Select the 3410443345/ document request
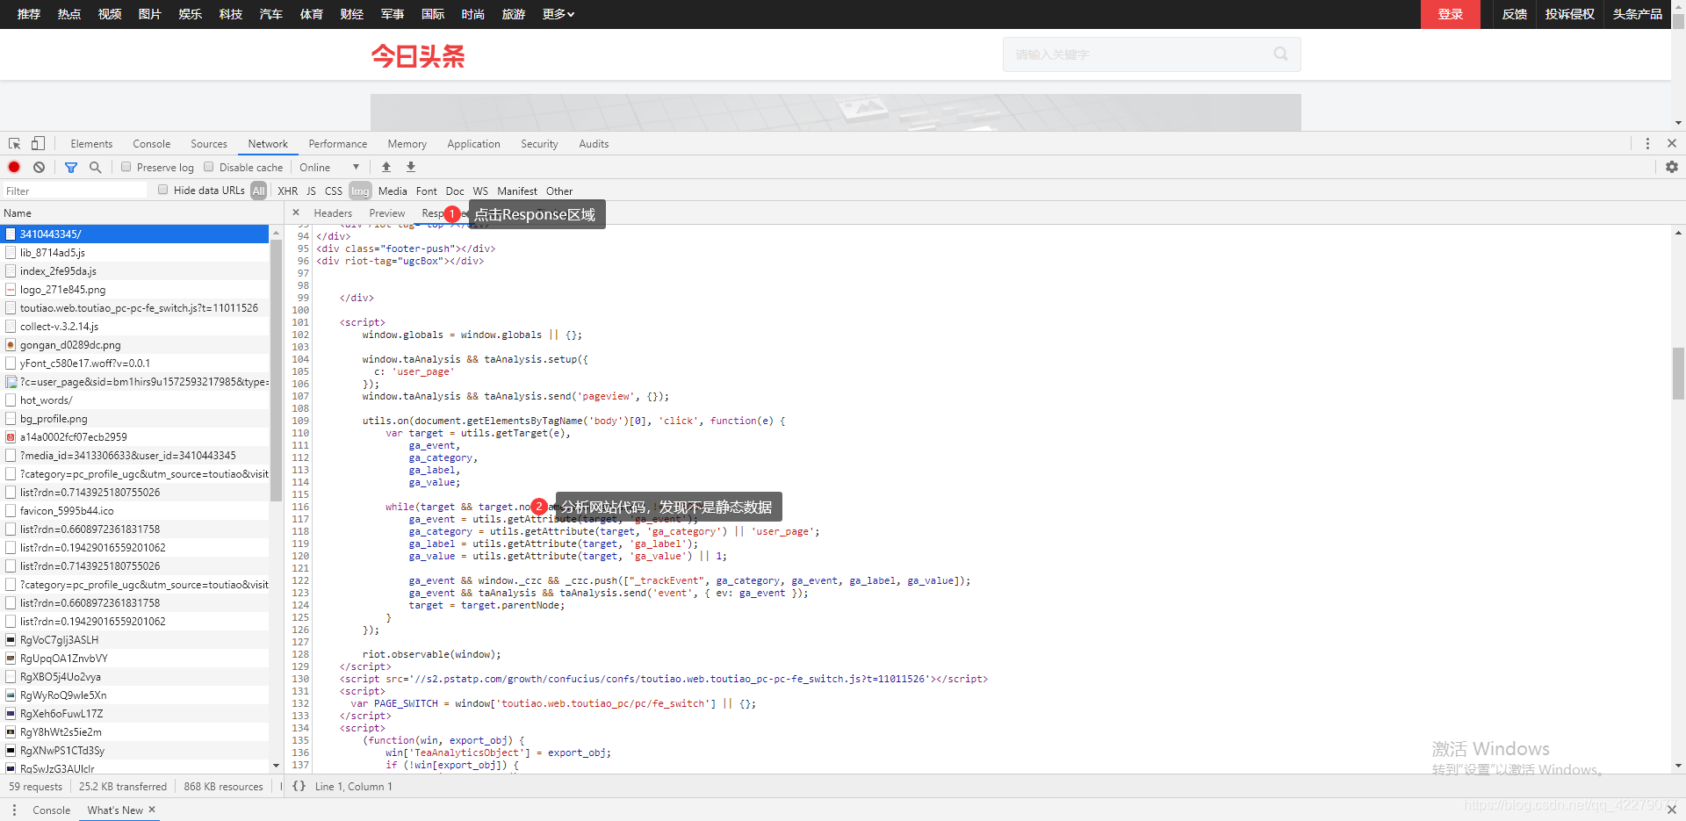 pyautogui.click(x=134, y=234)
